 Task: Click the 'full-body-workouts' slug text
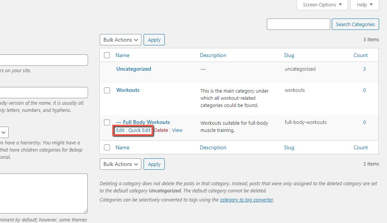pos(305,122)
